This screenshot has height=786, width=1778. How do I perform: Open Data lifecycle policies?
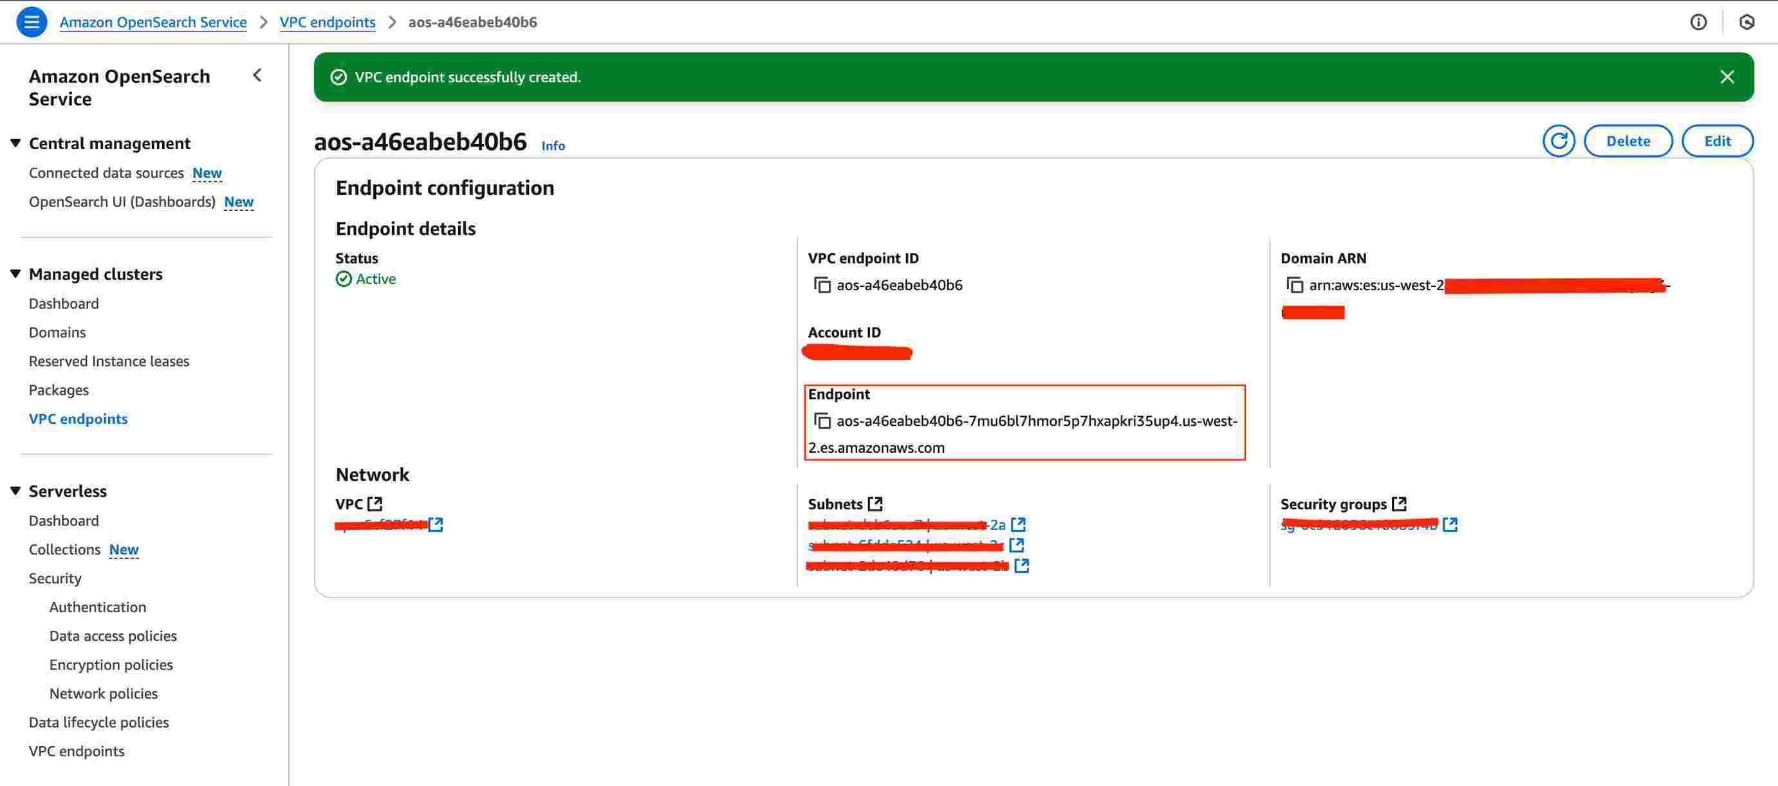[98, 722]
